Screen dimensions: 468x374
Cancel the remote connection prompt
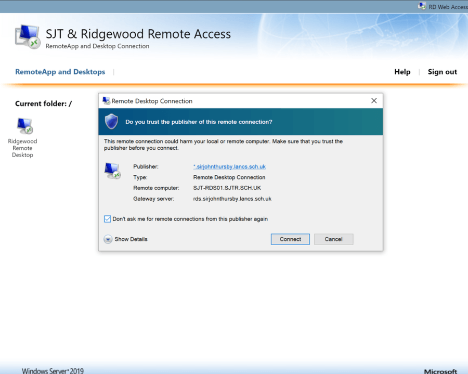pos(333,239)
